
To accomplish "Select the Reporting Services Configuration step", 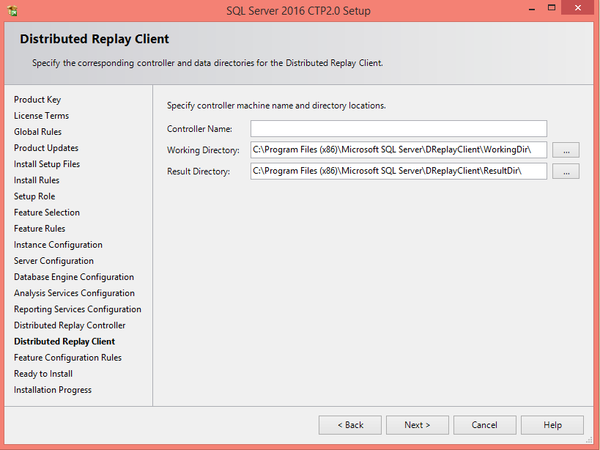I will pos(78,309).
